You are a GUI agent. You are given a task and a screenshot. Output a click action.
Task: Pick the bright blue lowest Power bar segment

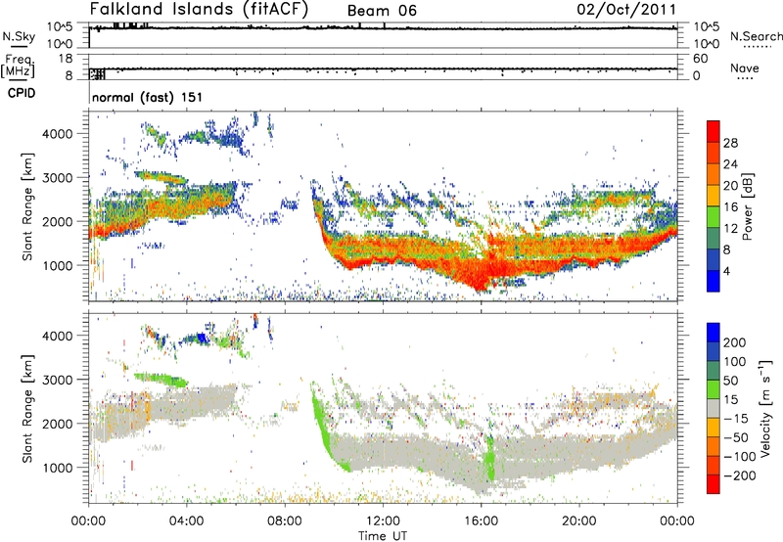point(714,281)
